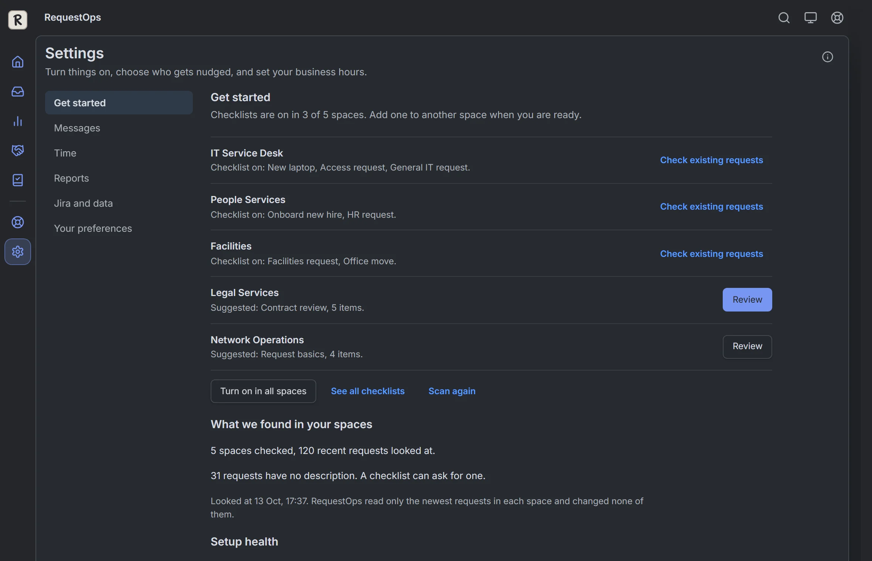The width and height of the screenshot is (872, 561).
Task: Switch to the Messages settings tab
Action: (119, 128)
